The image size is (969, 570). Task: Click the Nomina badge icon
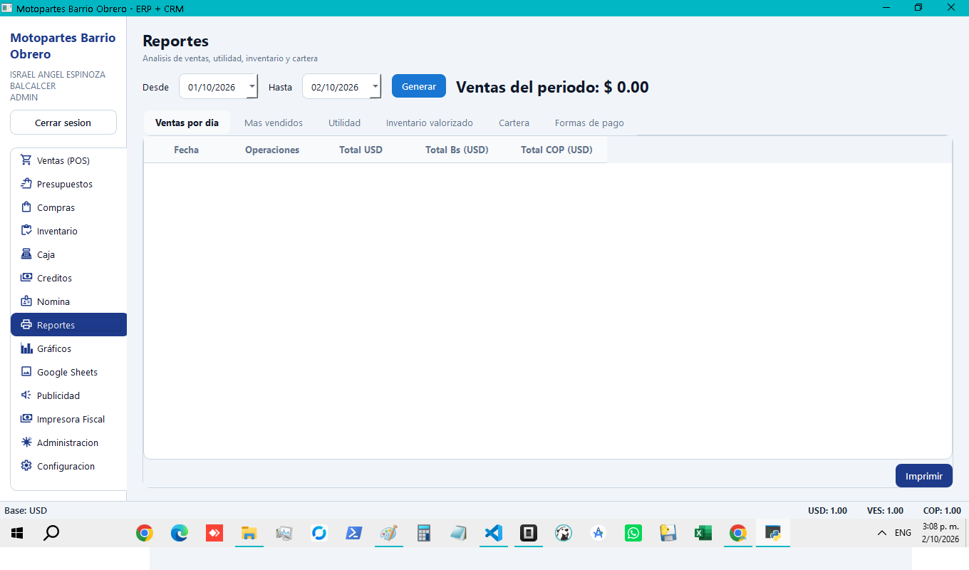(26, 301)
